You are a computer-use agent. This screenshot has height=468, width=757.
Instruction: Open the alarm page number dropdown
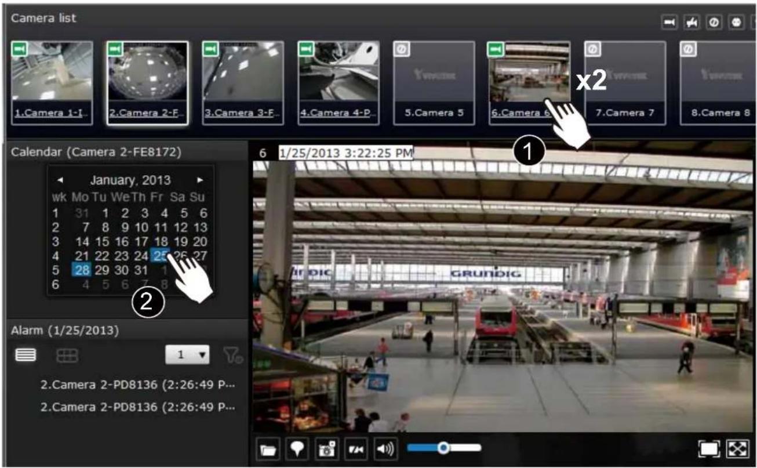click(188, 354)
